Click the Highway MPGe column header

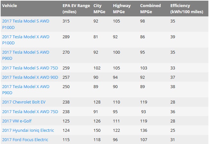122,9
